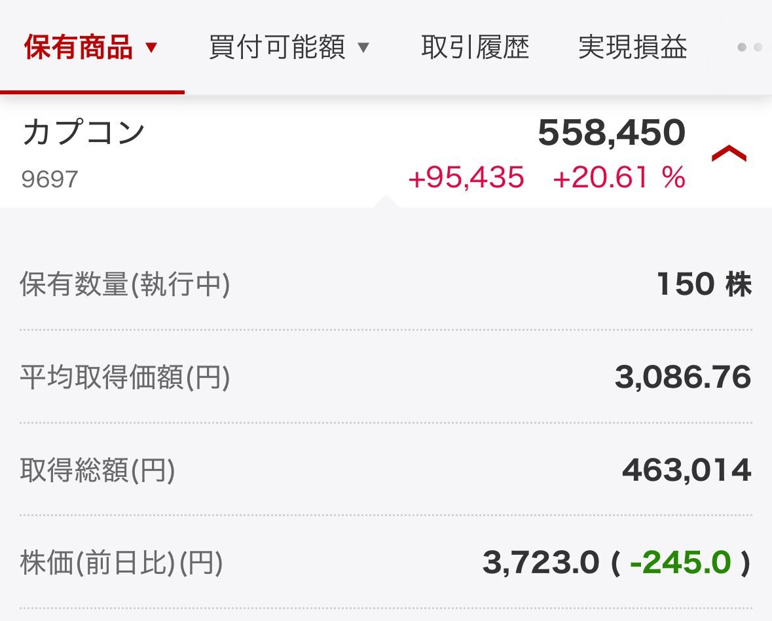Open the 保有商品 tab
Viewport: 772px width, 621px height.
tap(79, 47)
